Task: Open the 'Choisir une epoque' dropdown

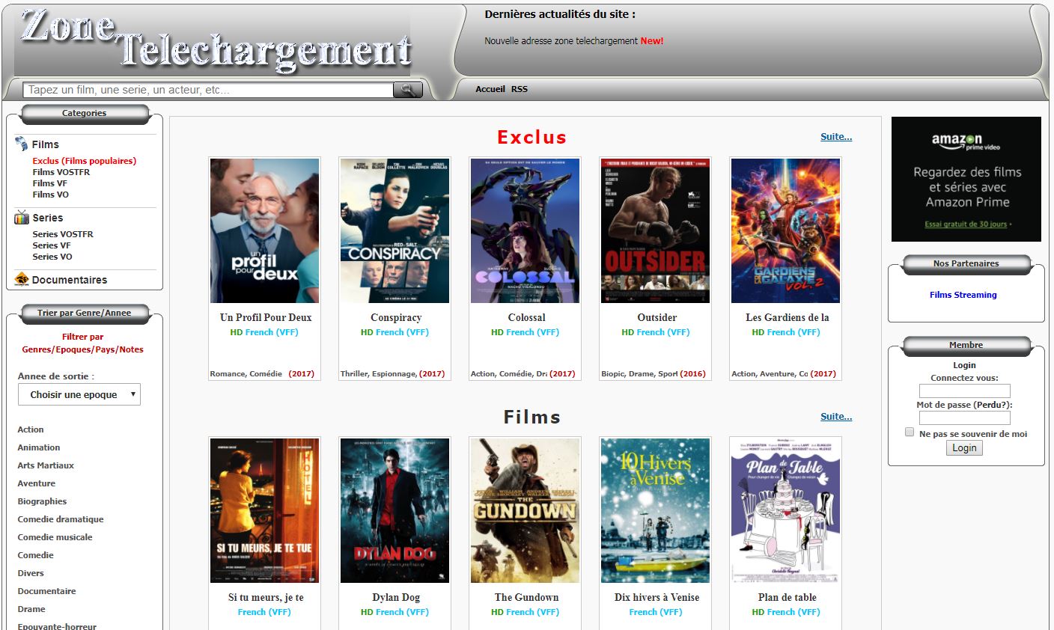Action: point(79,394)
